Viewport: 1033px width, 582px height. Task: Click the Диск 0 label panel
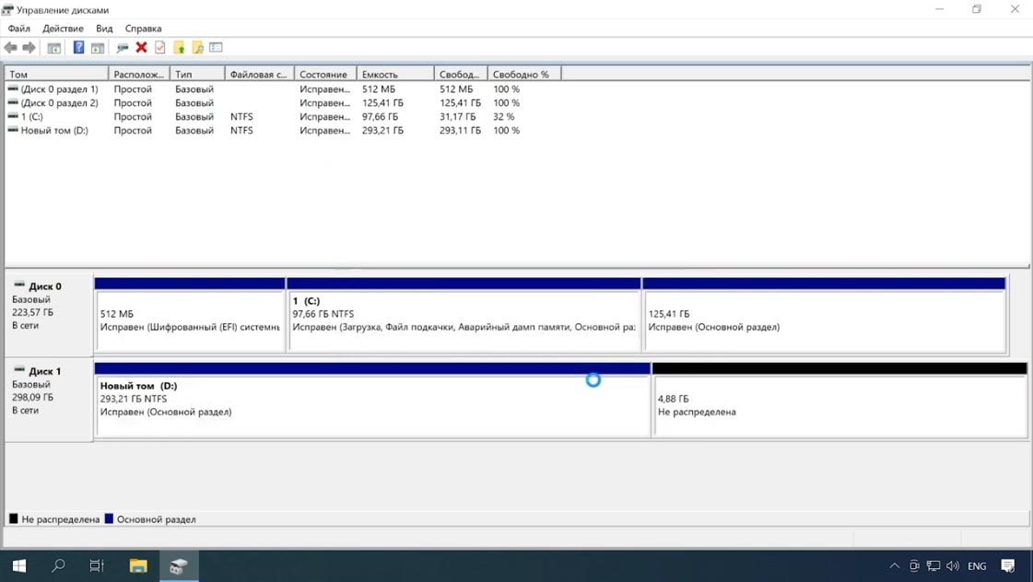click(x=49, y=314)
